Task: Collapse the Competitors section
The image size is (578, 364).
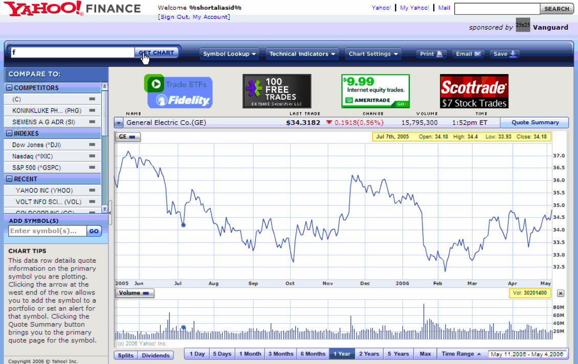Action: click(x=9, y=88)
